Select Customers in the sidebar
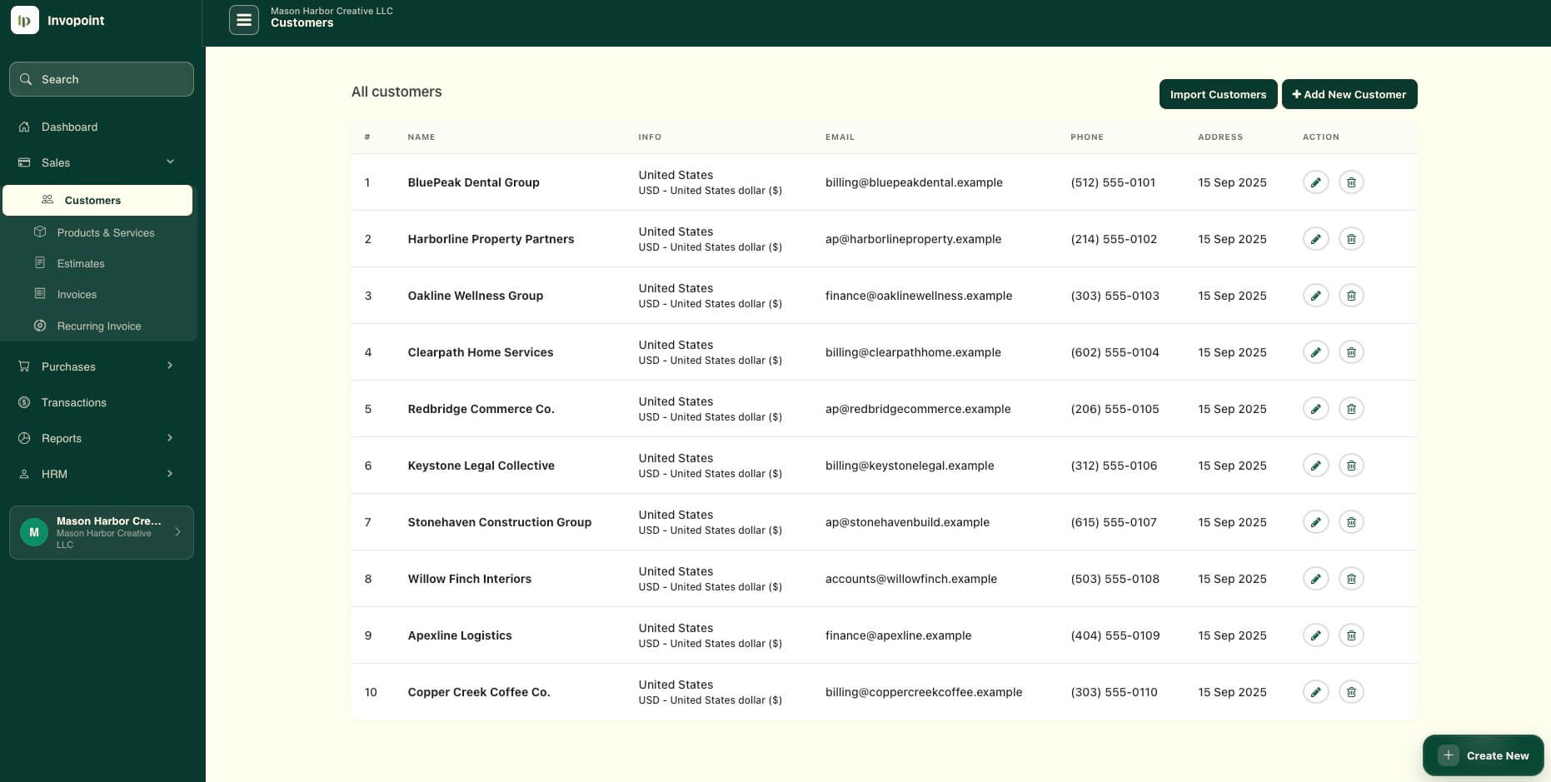 click(x=97, y=200)
